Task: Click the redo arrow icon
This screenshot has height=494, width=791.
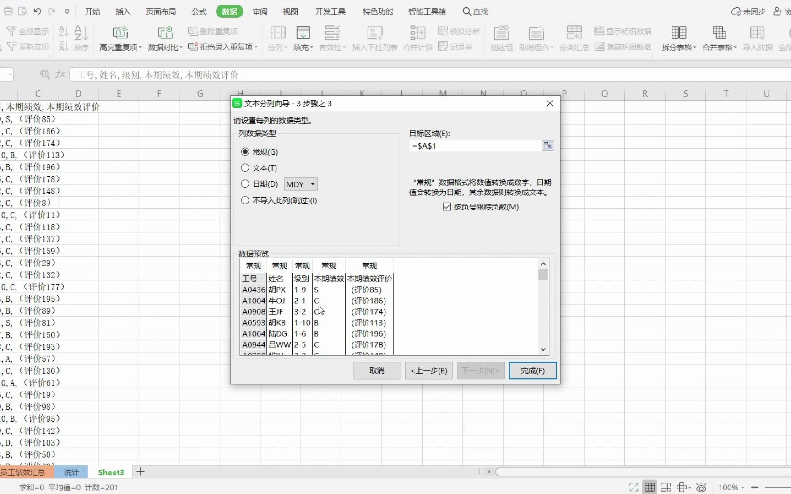Action: pos(52,11)
